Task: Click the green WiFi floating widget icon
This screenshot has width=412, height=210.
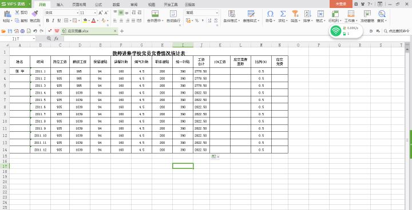Action: (336, 31)
